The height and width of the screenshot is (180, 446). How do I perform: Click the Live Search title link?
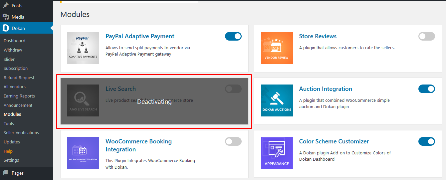(x=120, y=89)
